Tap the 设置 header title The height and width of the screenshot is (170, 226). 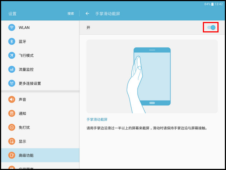12,14
